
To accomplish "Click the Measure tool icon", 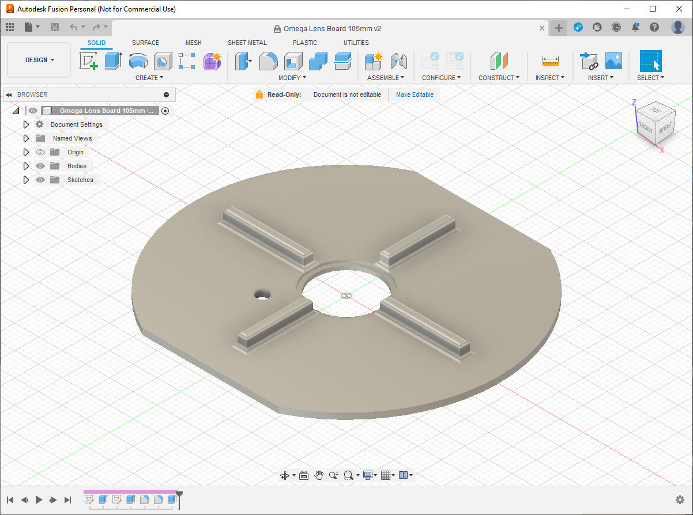I will coord(551,60).
